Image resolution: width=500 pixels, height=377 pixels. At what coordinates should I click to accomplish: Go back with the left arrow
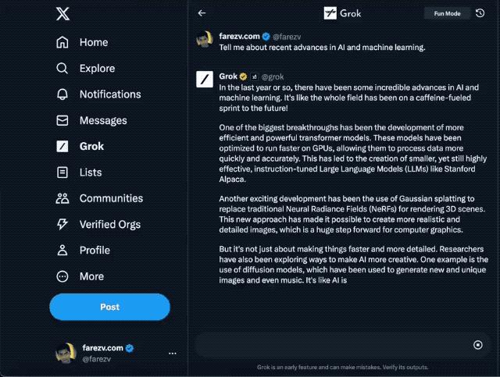point(202,13)
